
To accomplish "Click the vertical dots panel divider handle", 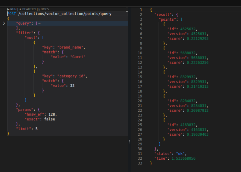I will 130,142.
